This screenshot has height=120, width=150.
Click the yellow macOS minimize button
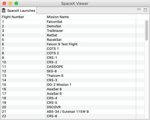(x=10, y=3)
